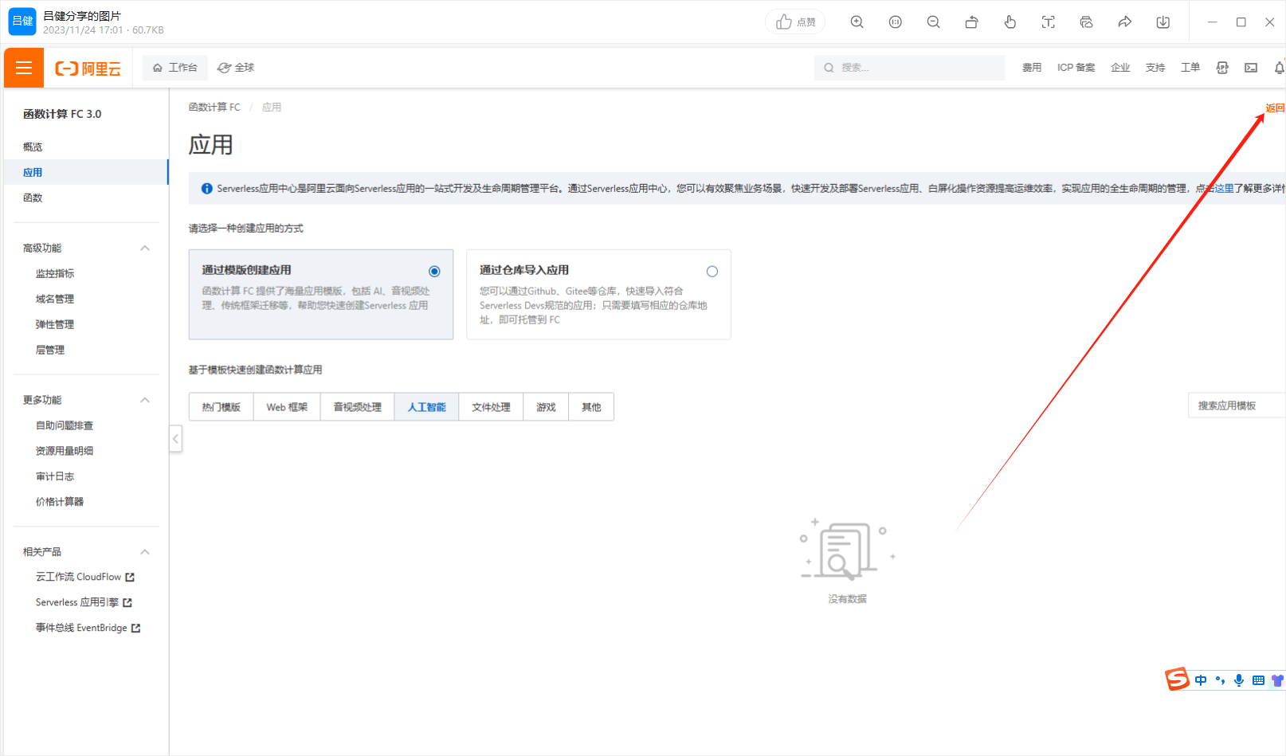Screen dimensions: 1286x756
Task: Click the 返回 link at top right
Action: point(1275,108)
